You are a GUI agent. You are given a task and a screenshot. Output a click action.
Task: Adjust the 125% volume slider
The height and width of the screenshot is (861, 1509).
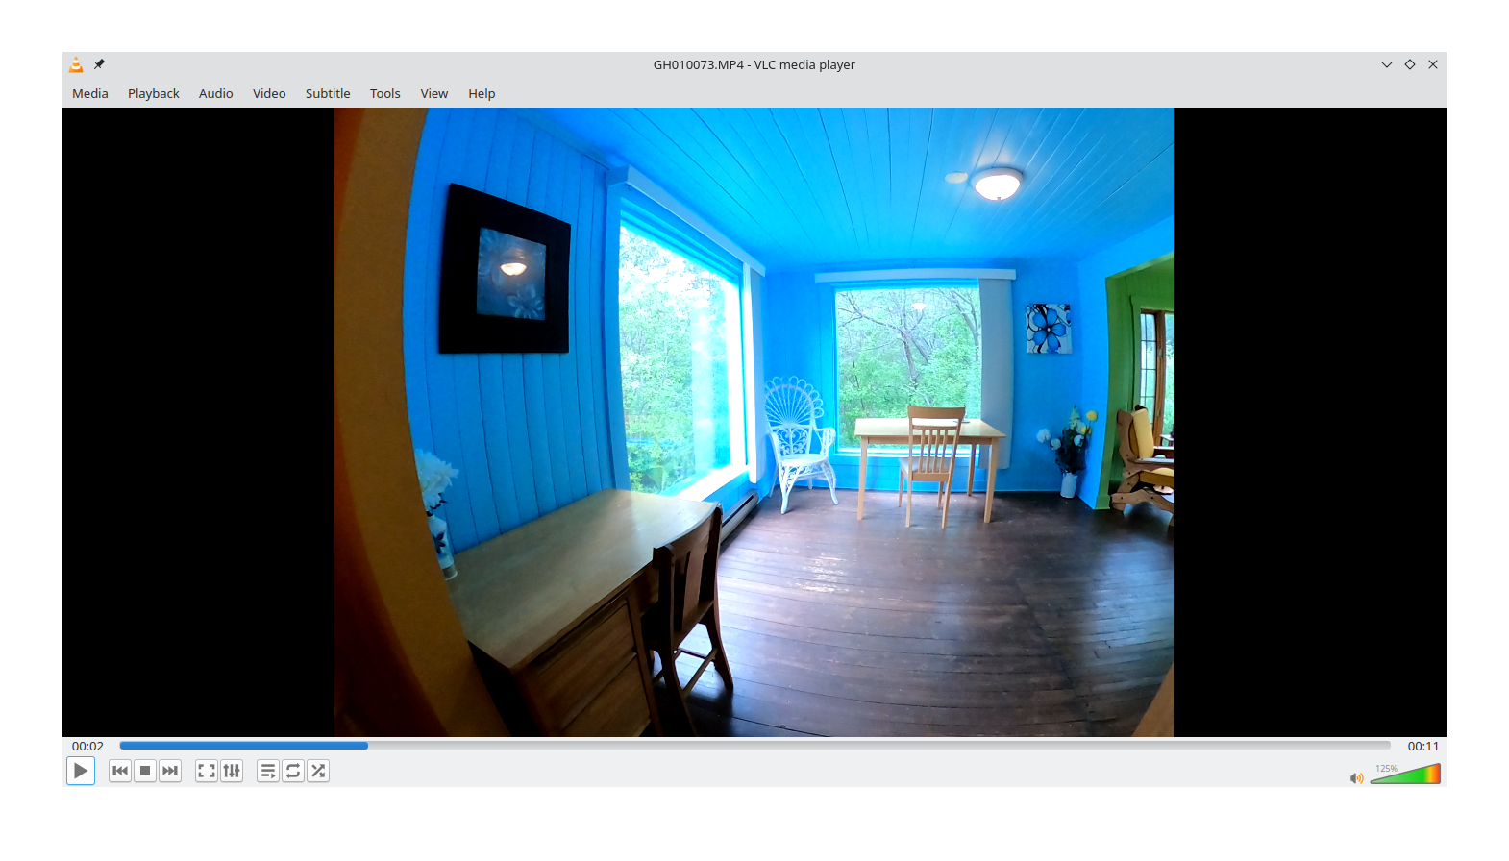[x=1405, y=774]
